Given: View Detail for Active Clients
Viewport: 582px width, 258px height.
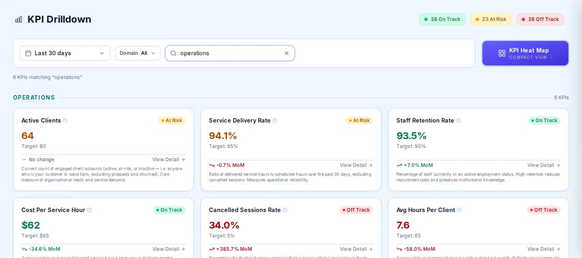Looking at the screenshot, I should [x=169, y=160].
